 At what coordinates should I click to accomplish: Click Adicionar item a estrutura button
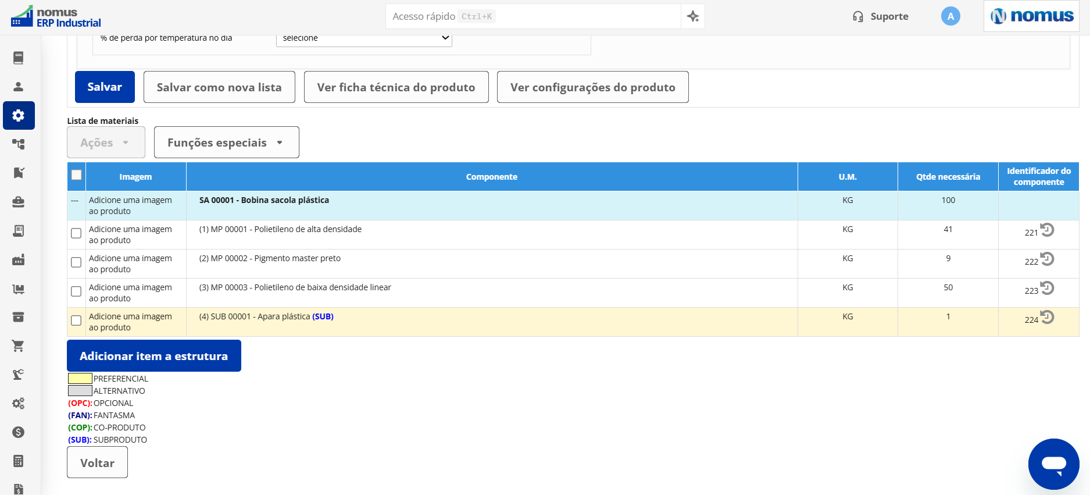tap(154, 356)
